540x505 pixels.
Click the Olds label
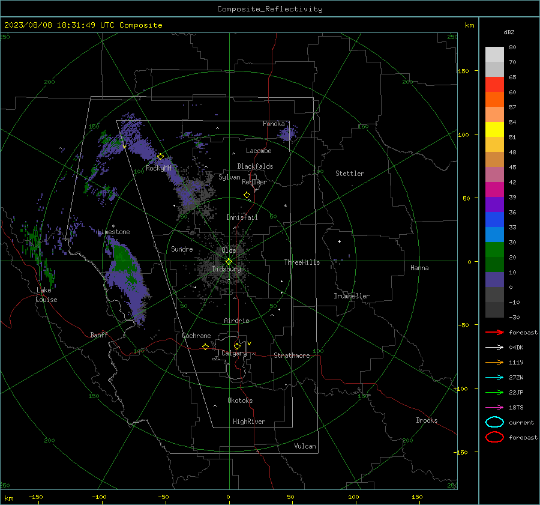pyautogui.click(x=229, y=250)
